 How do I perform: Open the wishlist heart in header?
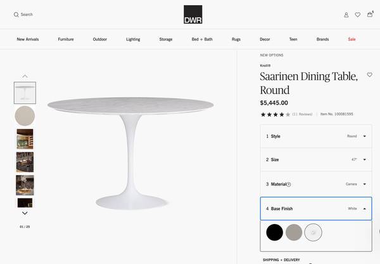point(358,15)
